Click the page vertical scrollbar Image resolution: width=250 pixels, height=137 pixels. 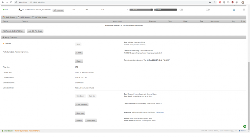pyautogui.click(x=249, y=96)
